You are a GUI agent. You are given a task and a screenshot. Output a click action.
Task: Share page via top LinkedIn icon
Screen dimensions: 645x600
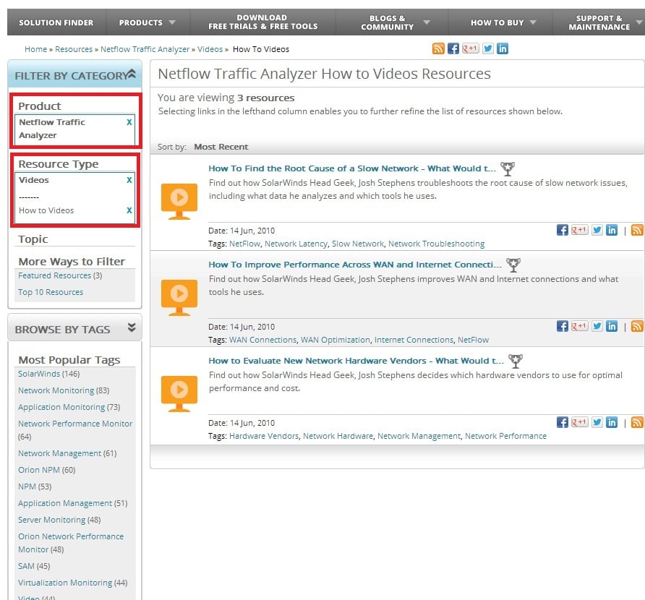point(503,48)
